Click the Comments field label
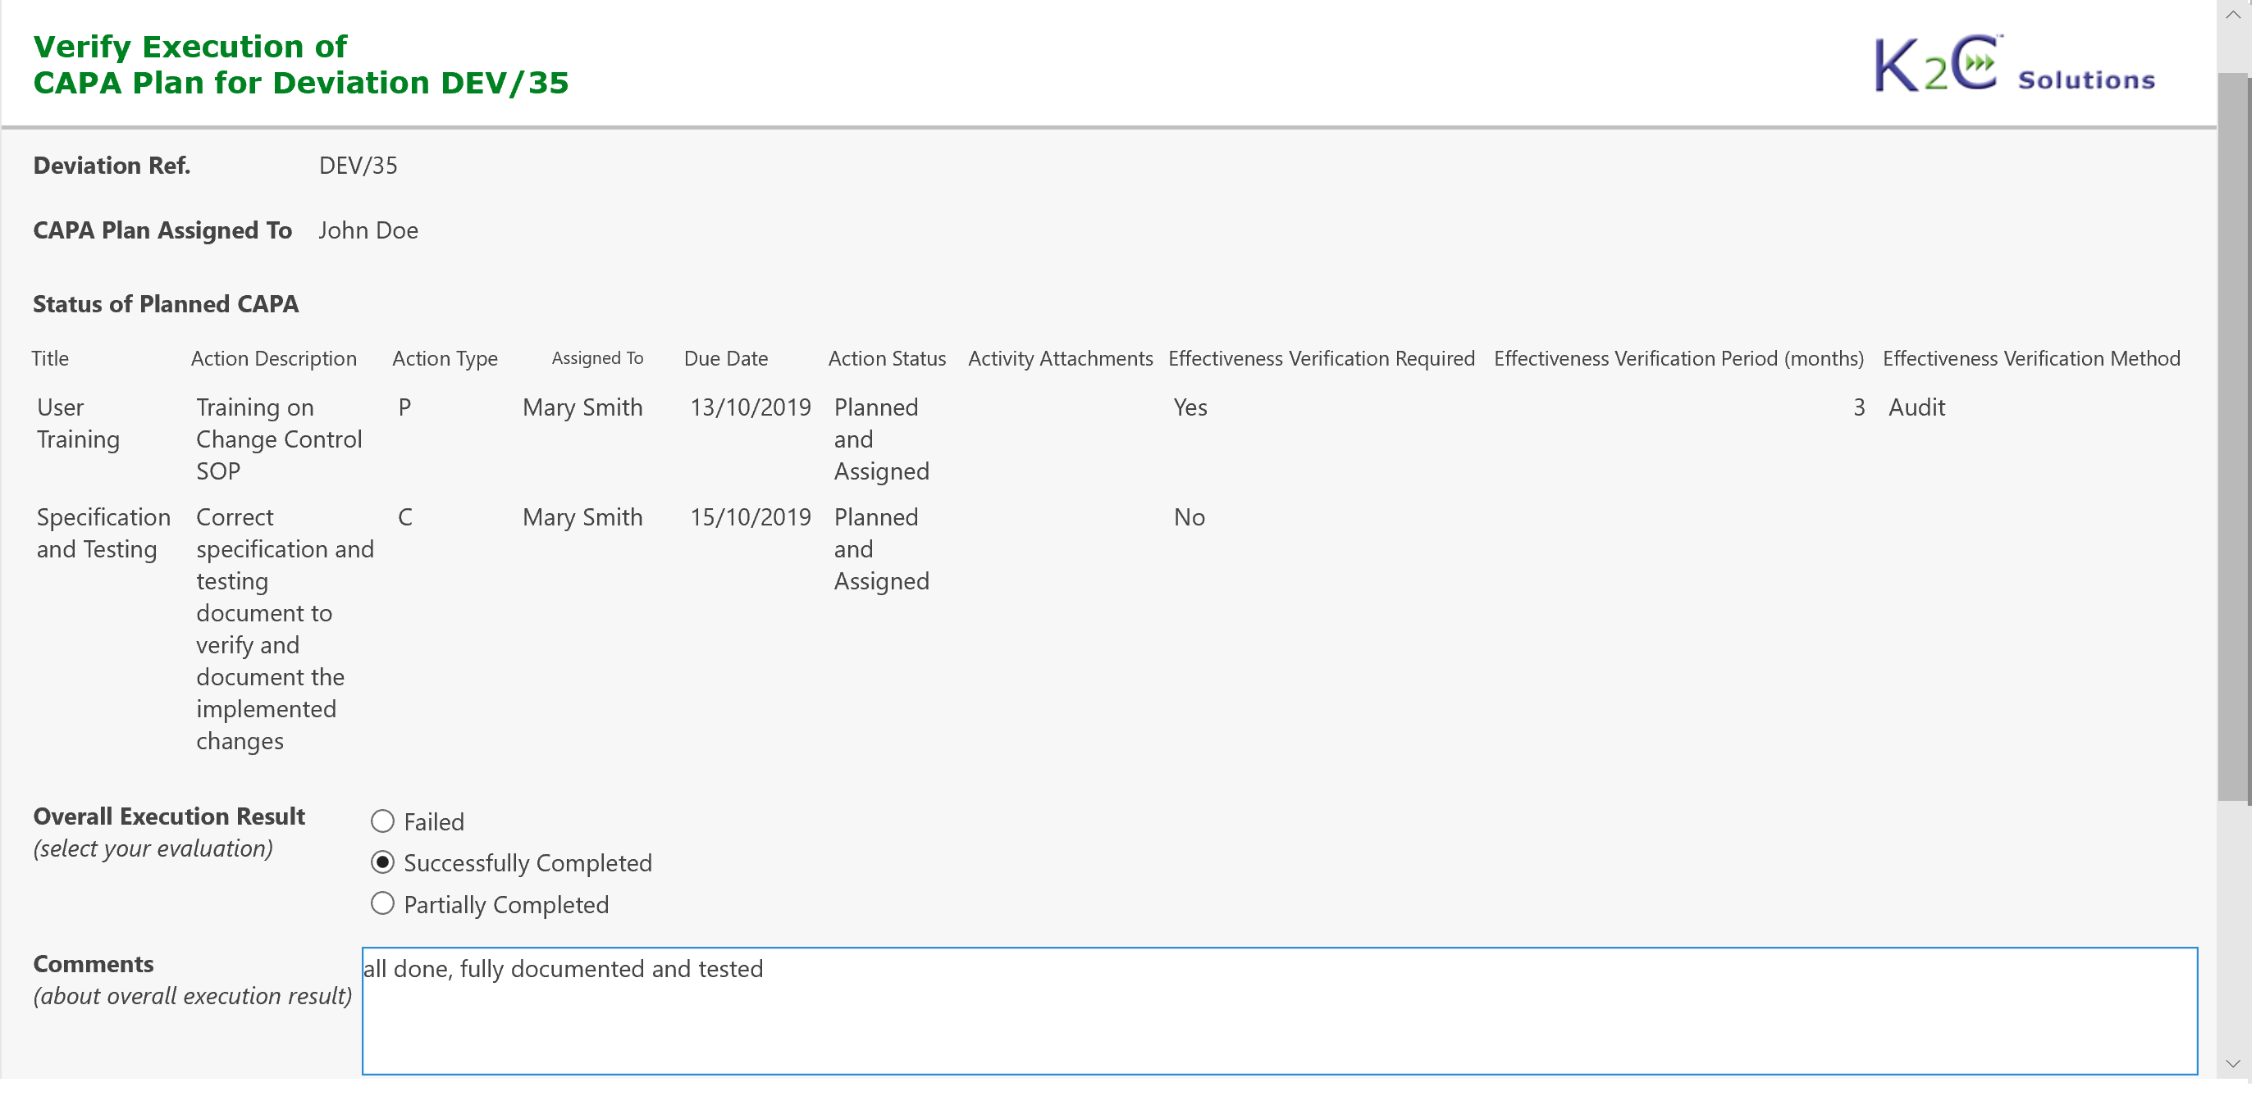Screen dimensions: 2256x1105 tap(93, 964)
